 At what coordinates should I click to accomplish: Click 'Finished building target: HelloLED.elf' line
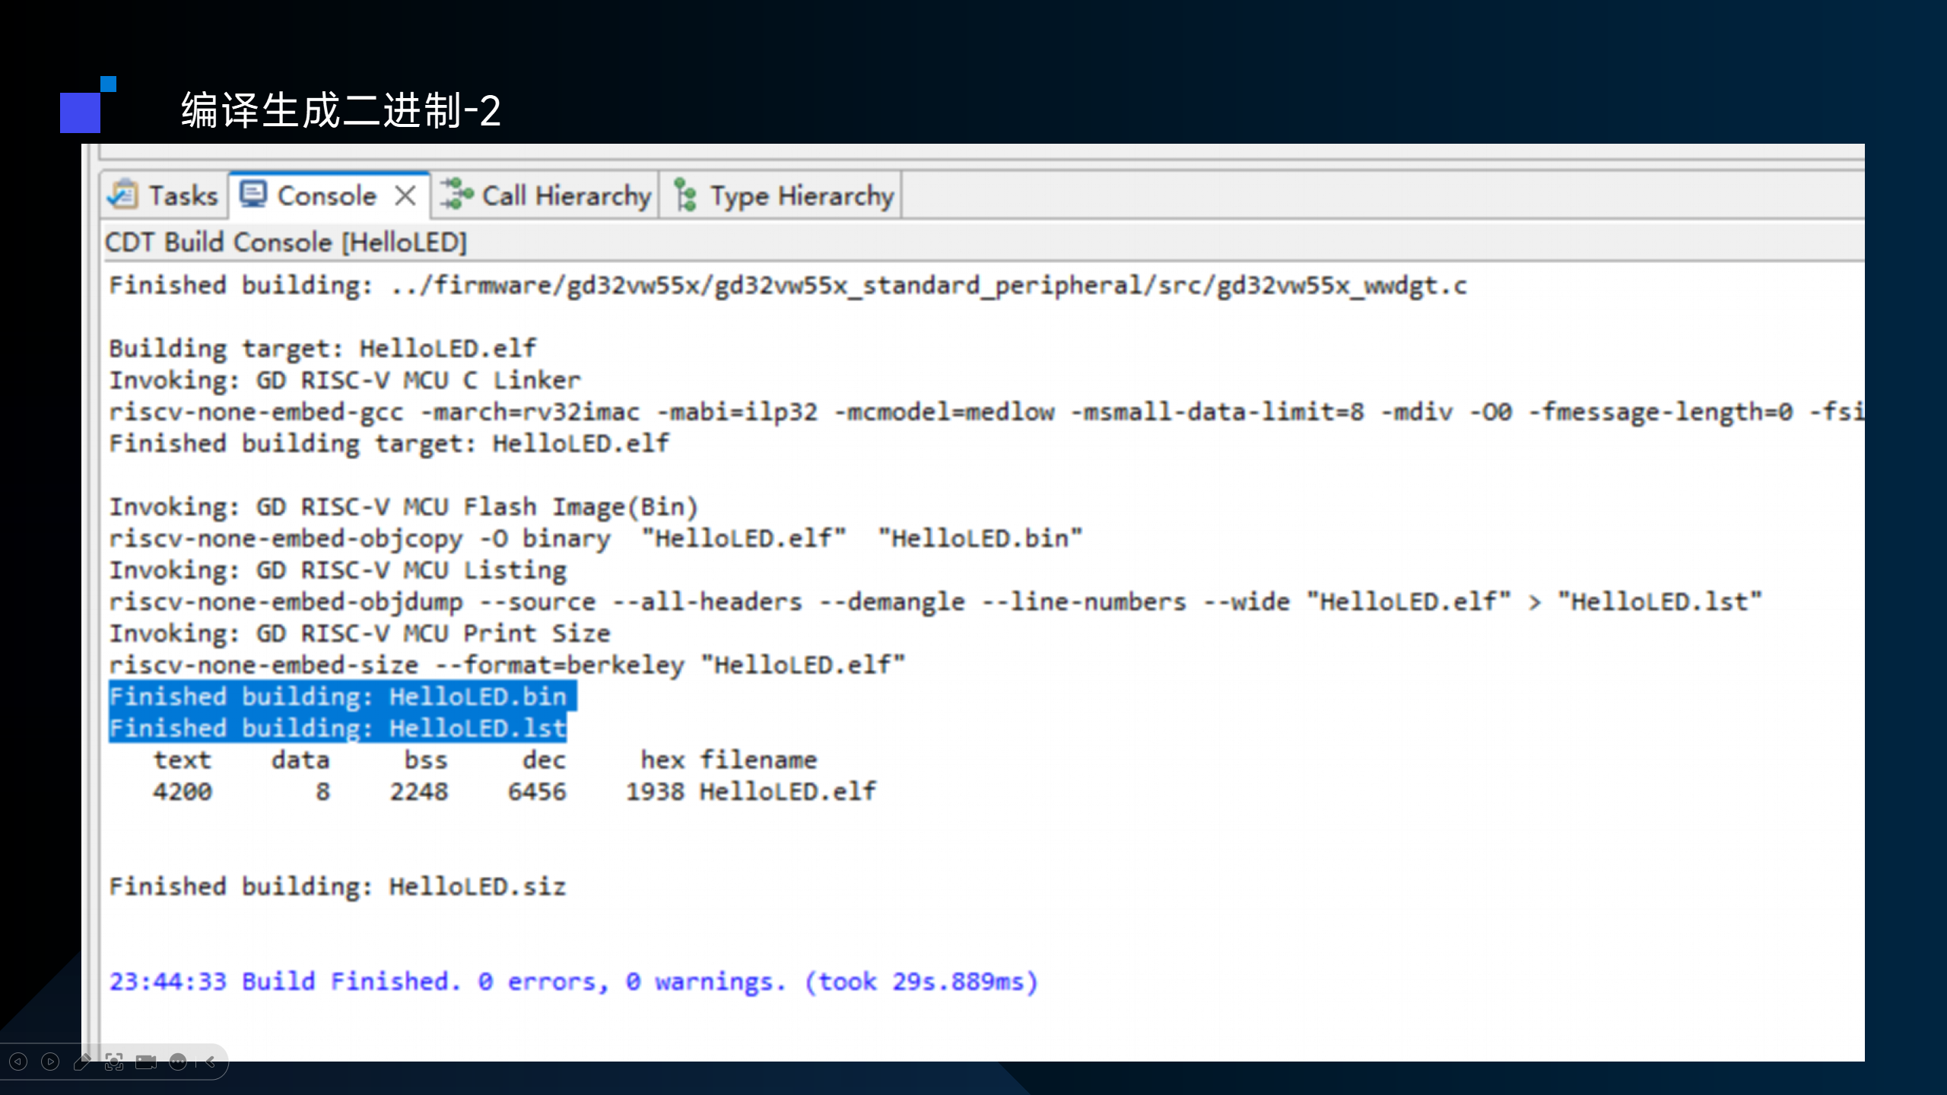tap(389, 444)
